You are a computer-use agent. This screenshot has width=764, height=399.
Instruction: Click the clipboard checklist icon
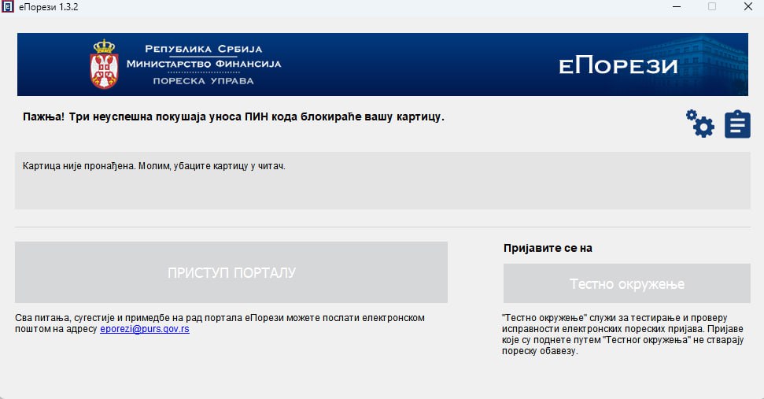[737, 124]
